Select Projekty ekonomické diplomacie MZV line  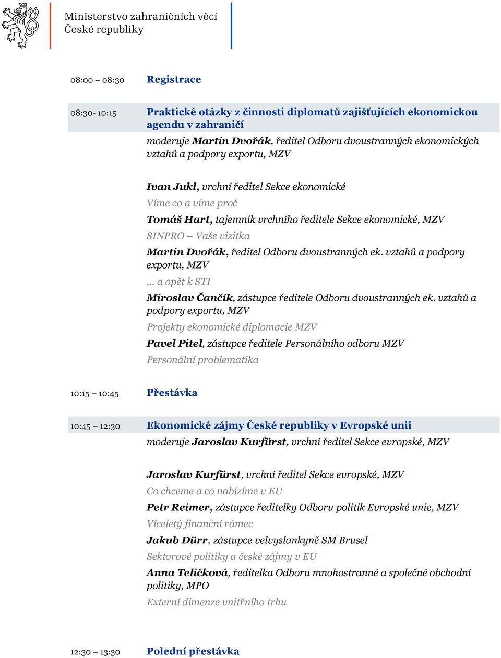pos(232,327)
